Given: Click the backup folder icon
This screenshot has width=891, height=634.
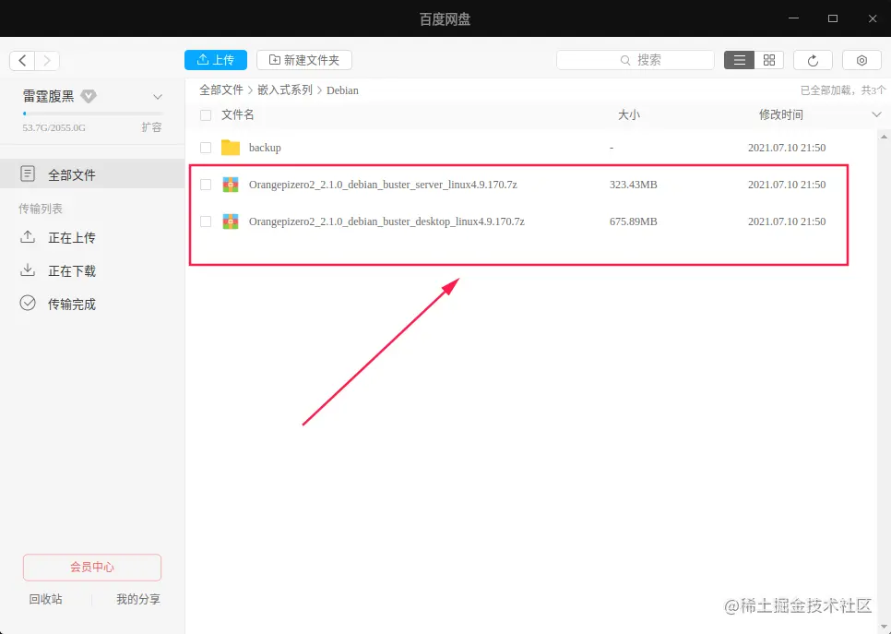Looking at the screenshot, I should tap(231, 148).
